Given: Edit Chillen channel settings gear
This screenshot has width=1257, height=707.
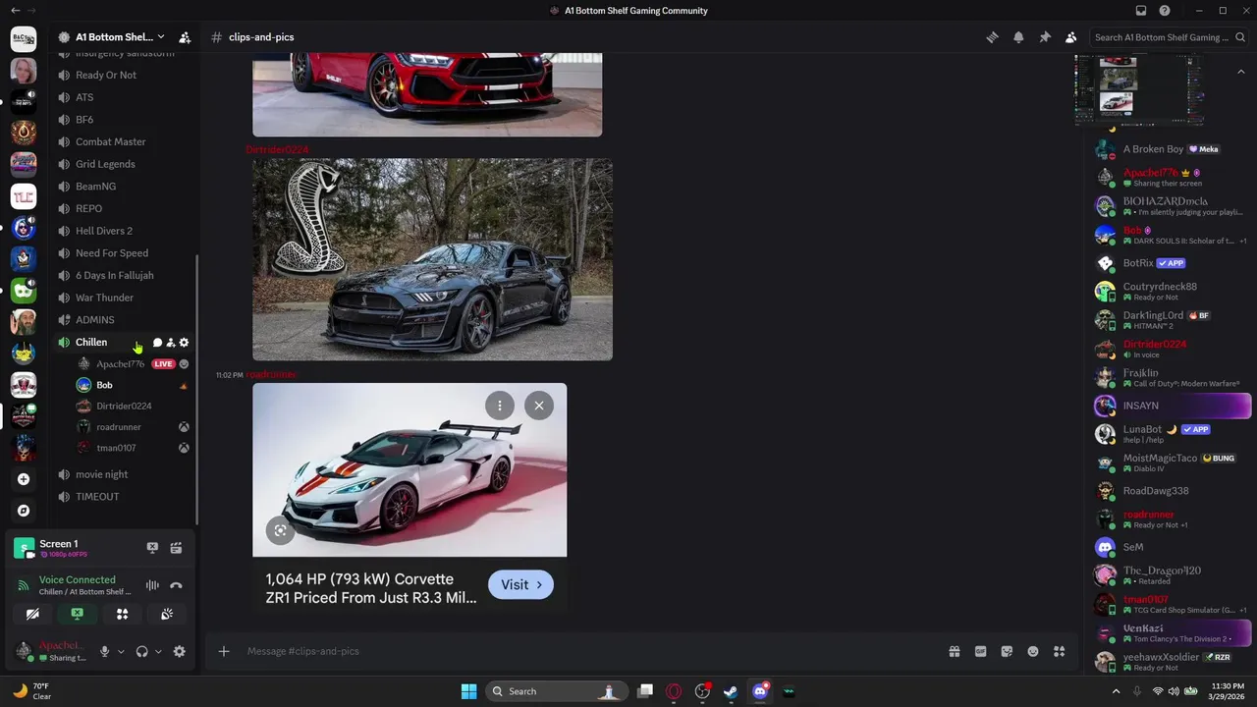Looking at the screenshot, I should (184, 343).
